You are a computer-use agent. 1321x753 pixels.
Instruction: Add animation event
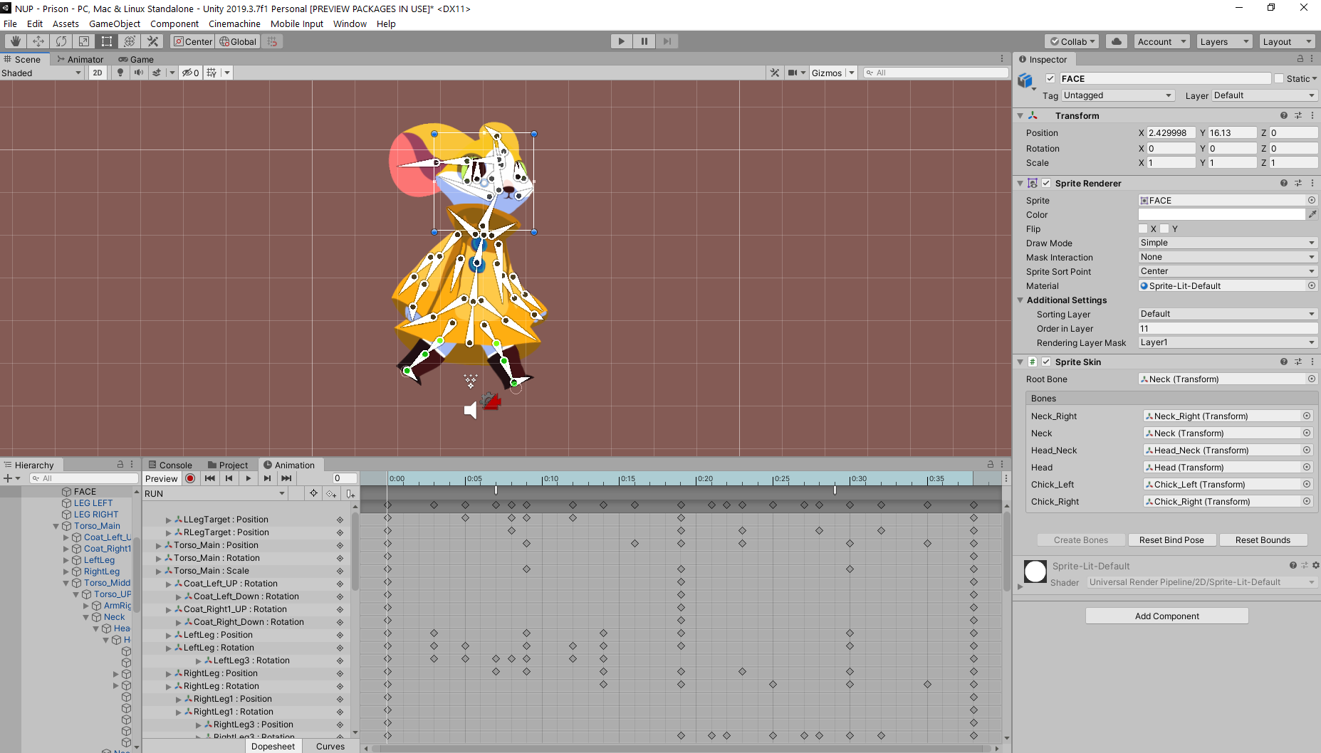point(350,493)
